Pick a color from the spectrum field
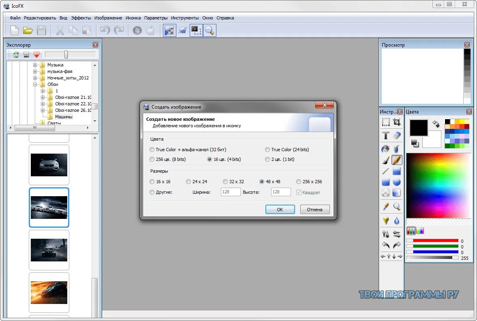This screenshot has height=321, width=477. (x=438, y=185)
